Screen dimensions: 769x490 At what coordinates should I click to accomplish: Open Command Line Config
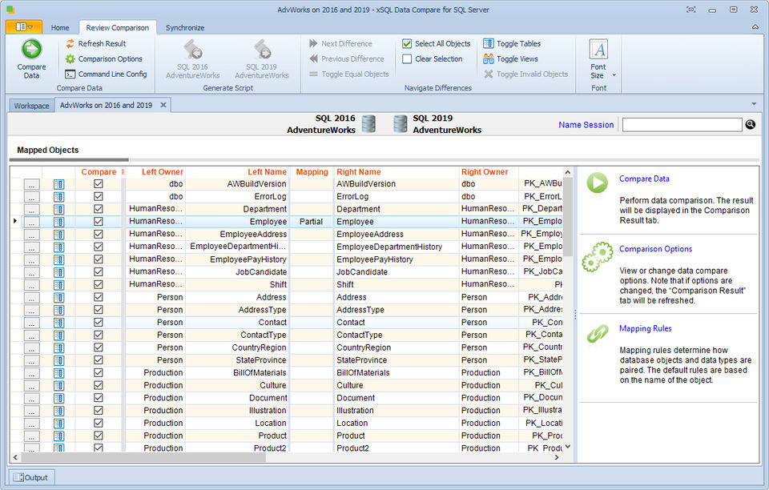click(107, 74)
